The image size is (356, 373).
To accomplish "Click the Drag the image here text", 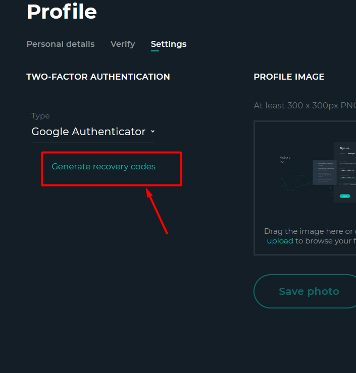I will pyautogui.click(x=309, y=231).
